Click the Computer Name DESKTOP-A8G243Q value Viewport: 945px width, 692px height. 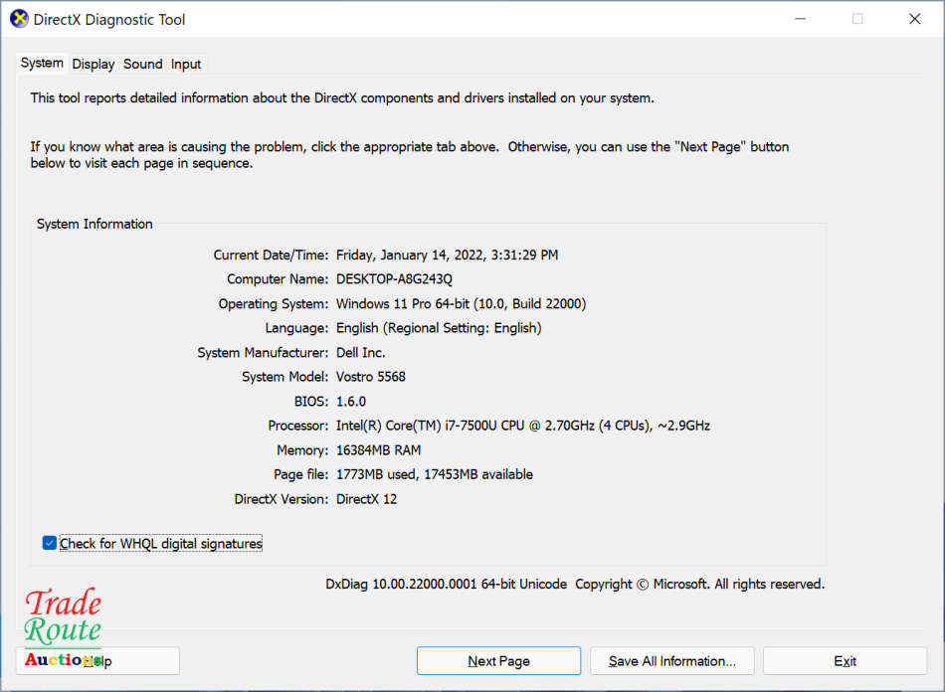pyautogui.click(x=398, y=278)
